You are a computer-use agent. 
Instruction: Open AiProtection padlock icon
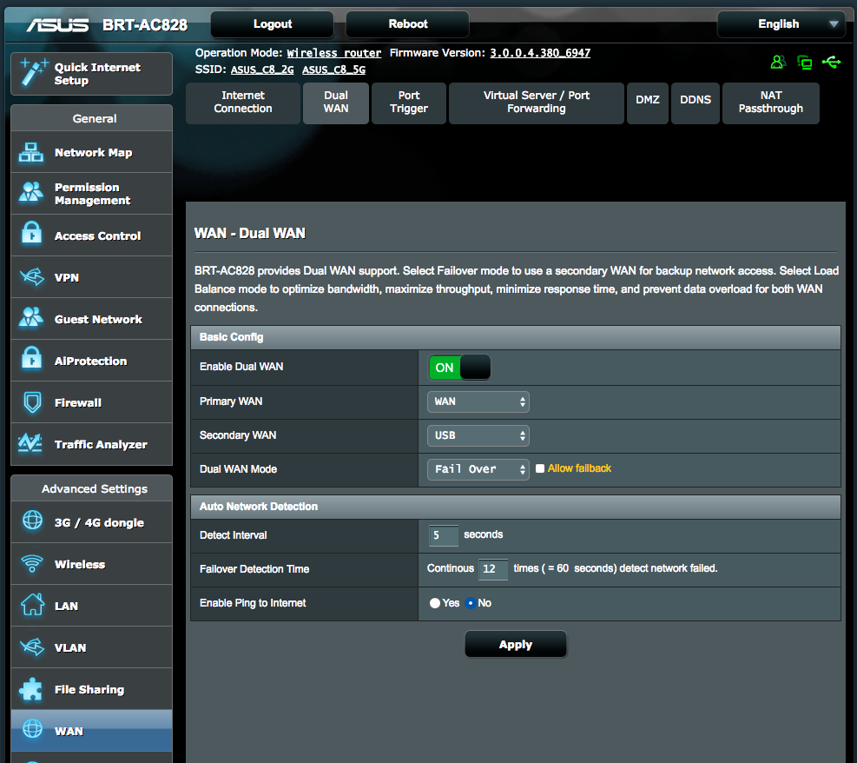[31, 361]
